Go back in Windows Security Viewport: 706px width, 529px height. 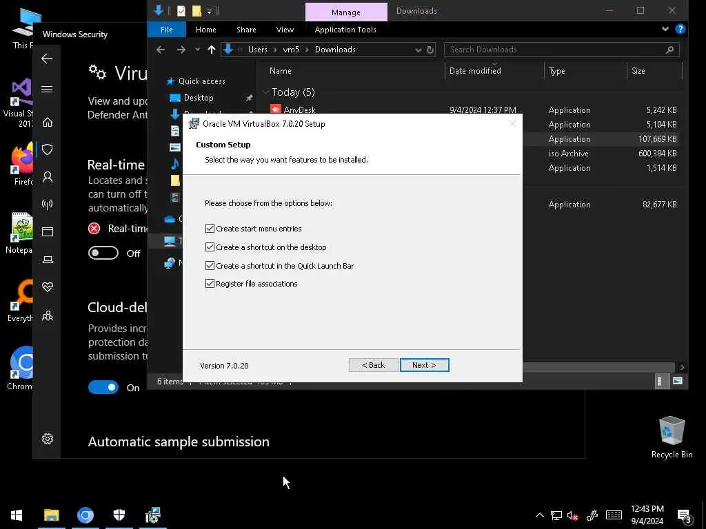47,59
